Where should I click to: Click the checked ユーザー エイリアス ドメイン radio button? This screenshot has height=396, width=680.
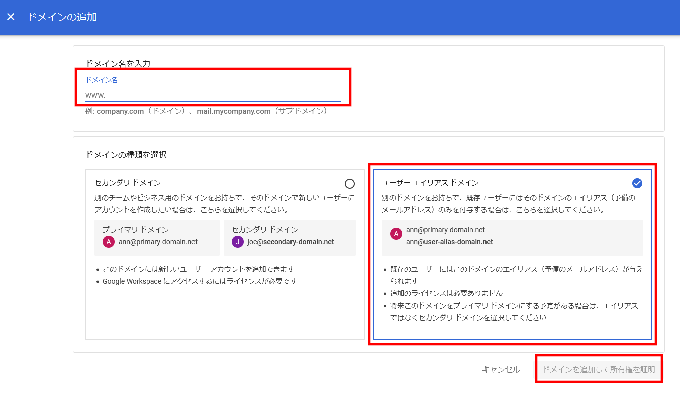pyautogui.click(x=637, y=183)
